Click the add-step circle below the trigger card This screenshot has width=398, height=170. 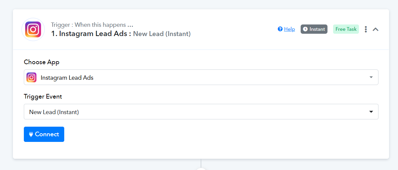tap(201, 169)
